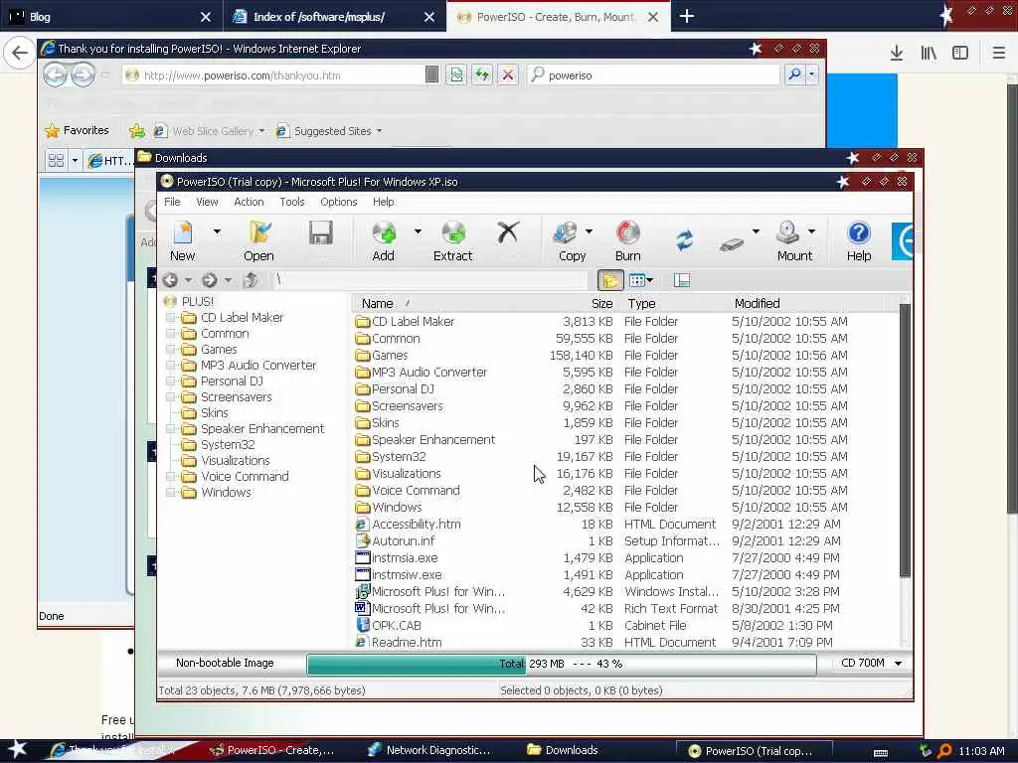
Task: Open an image with the Open icon
Action: (259, 232)
